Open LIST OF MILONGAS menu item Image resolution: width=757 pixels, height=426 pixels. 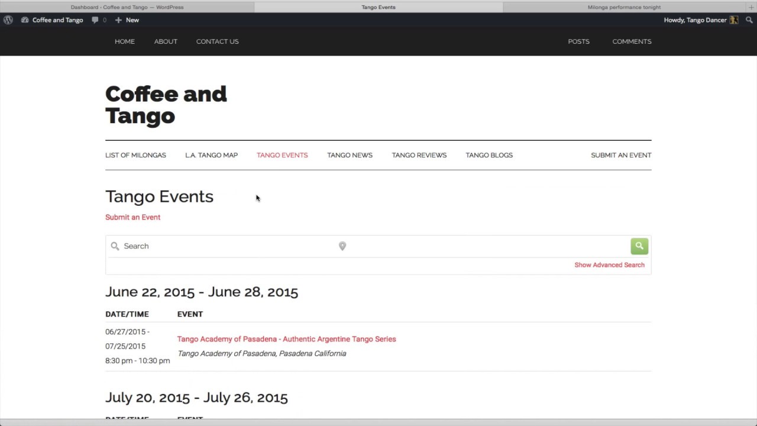click(135, 155)
